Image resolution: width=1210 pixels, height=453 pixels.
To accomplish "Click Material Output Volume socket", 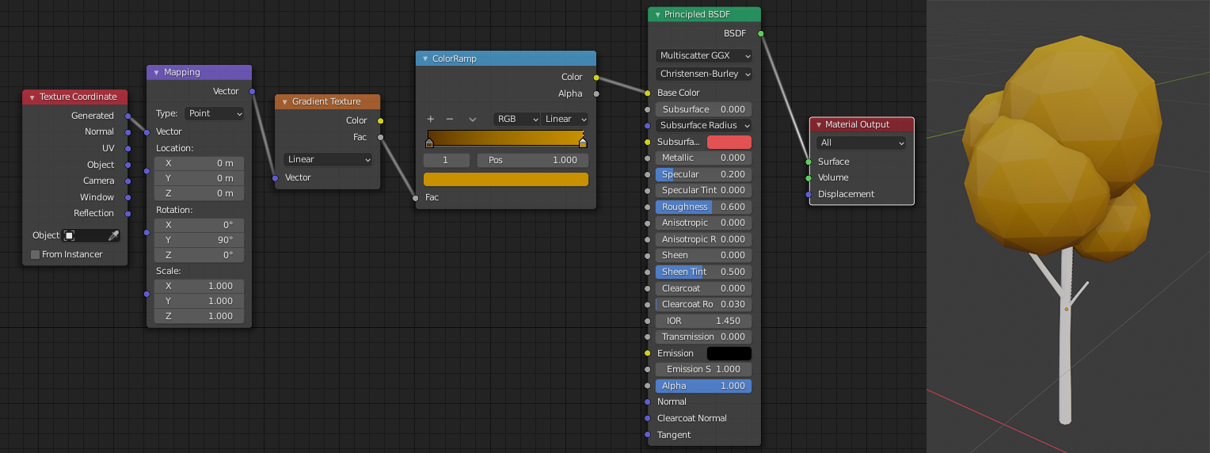I will [x=809, y=177].
